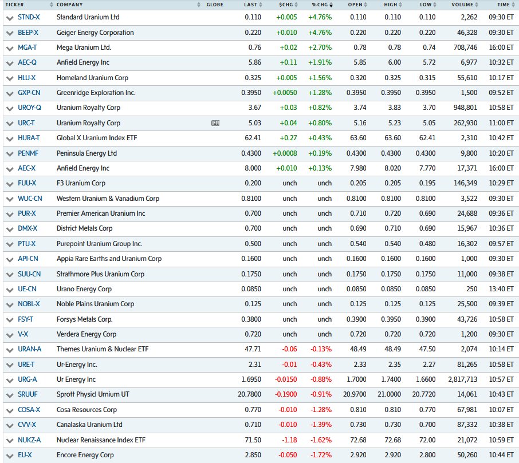Sort by the LAST column arrows

pyautogui.click(x=261, y=5)
